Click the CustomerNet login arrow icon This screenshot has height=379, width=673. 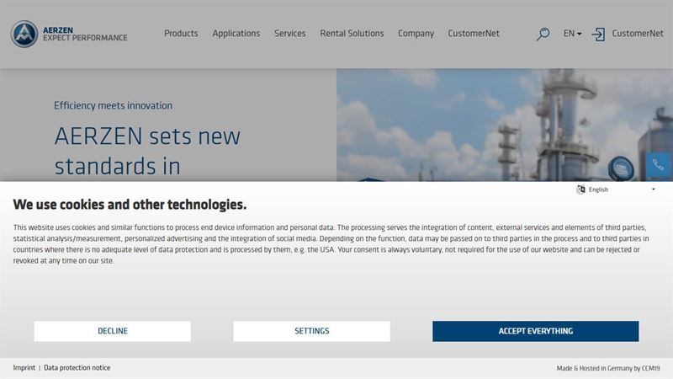coord(598,35)
